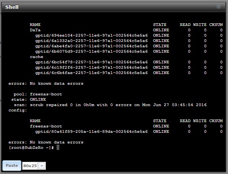Click the first CKSUM column header
Image resolution: width=228 pixels, height=174 pixels.
tap(216, 25)
